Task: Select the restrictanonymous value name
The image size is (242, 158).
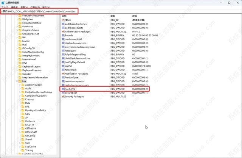Action: pos(74,81)
